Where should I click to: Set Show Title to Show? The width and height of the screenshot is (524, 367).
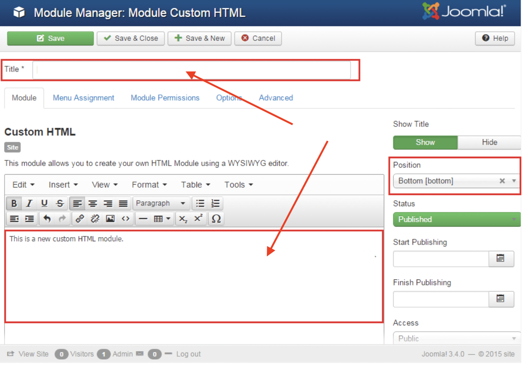coord(425,143)
